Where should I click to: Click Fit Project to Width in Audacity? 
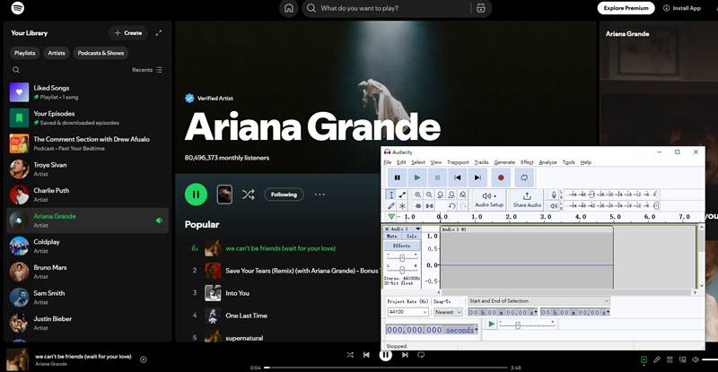pyautogui.click(x=451, y=195)
